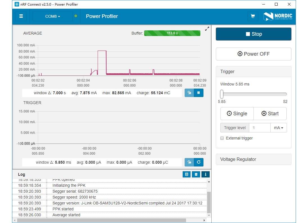Click the Log panel heading

click(x=21, y=174)
